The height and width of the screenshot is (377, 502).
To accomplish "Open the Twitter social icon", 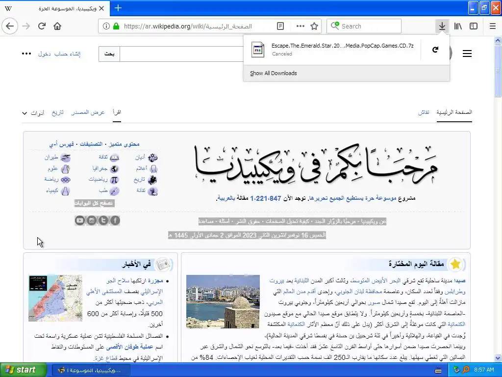I will [103, 220].
